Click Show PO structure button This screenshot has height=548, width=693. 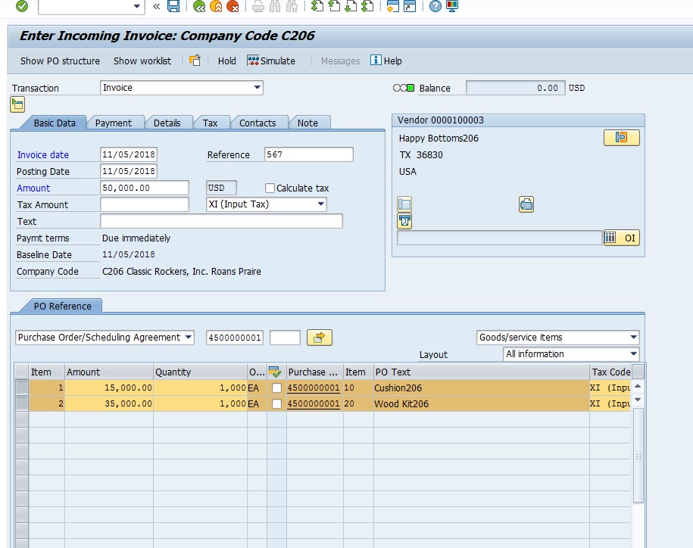click(x=60, y=61)
